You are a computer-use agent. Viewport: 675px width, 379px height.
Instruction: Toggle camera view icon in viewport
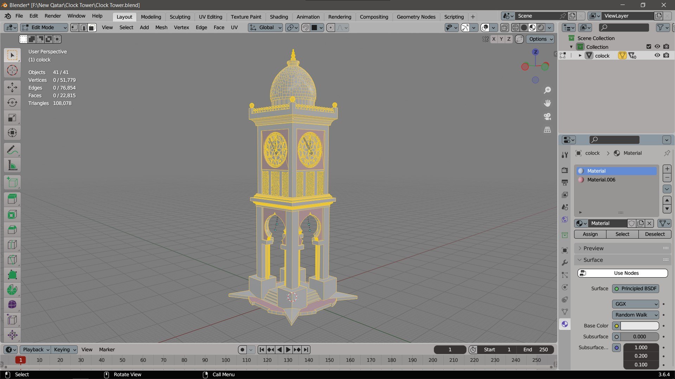pos(547,117)
